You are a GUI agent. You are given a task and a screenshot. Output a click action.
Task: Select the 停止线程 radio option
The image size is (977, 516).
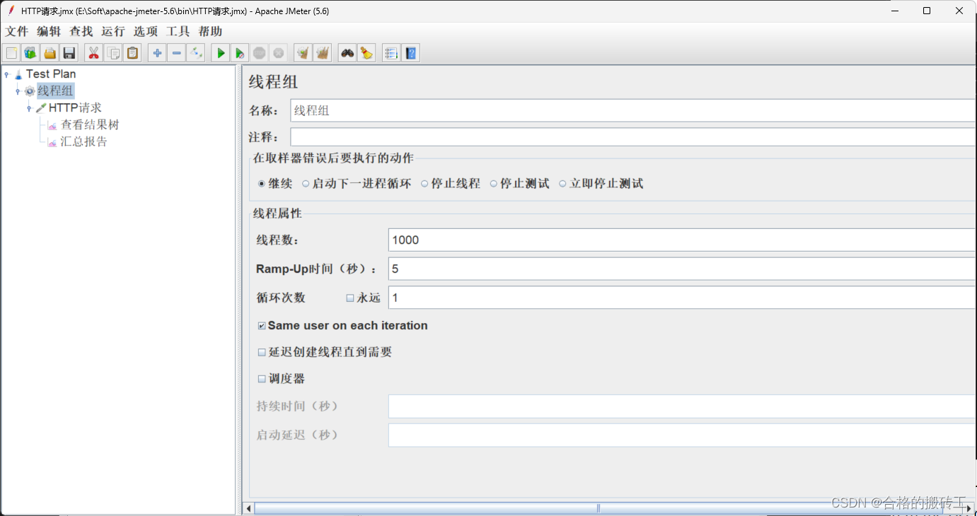click(x=424, y=183)
